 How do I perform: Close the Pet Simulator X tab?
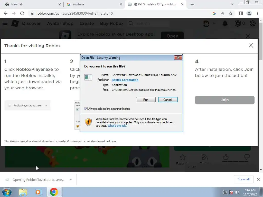pos(182,4)
